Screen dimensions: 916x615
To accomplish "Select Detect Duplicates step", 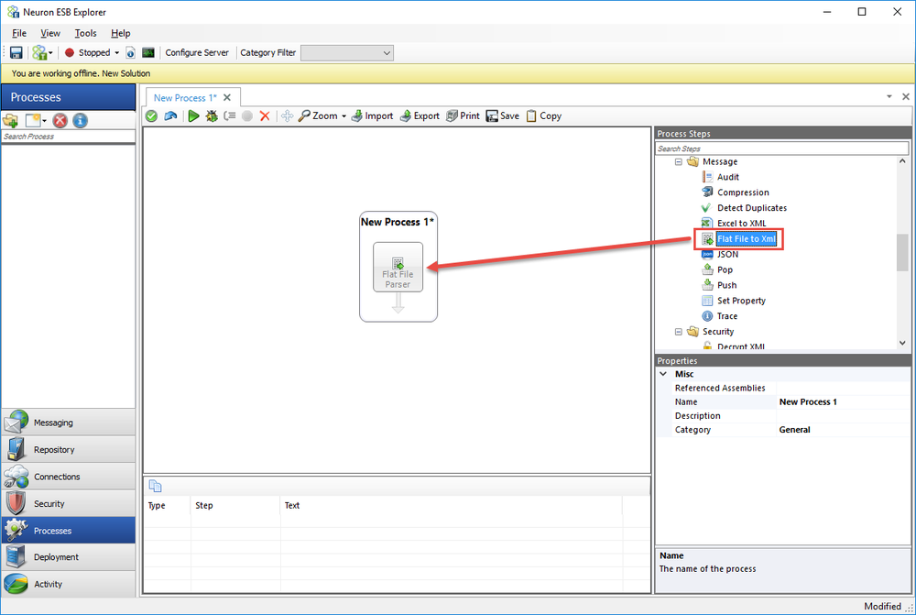I will [751, 207].
